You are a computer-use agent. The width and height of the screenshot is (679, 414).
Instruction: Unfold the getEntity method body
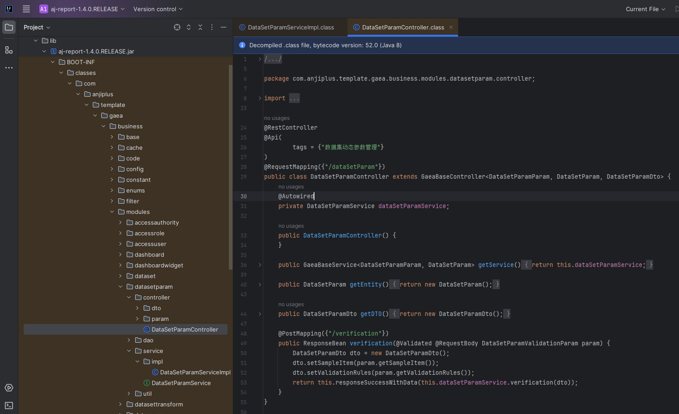(x=260, y=284)
